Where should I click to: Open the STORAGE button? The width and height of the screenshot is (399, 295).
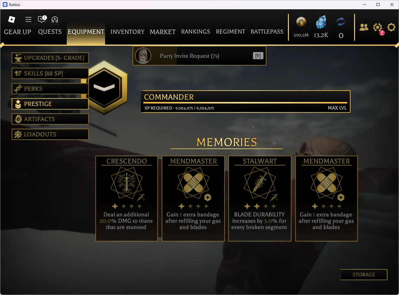tap(364, 275)
